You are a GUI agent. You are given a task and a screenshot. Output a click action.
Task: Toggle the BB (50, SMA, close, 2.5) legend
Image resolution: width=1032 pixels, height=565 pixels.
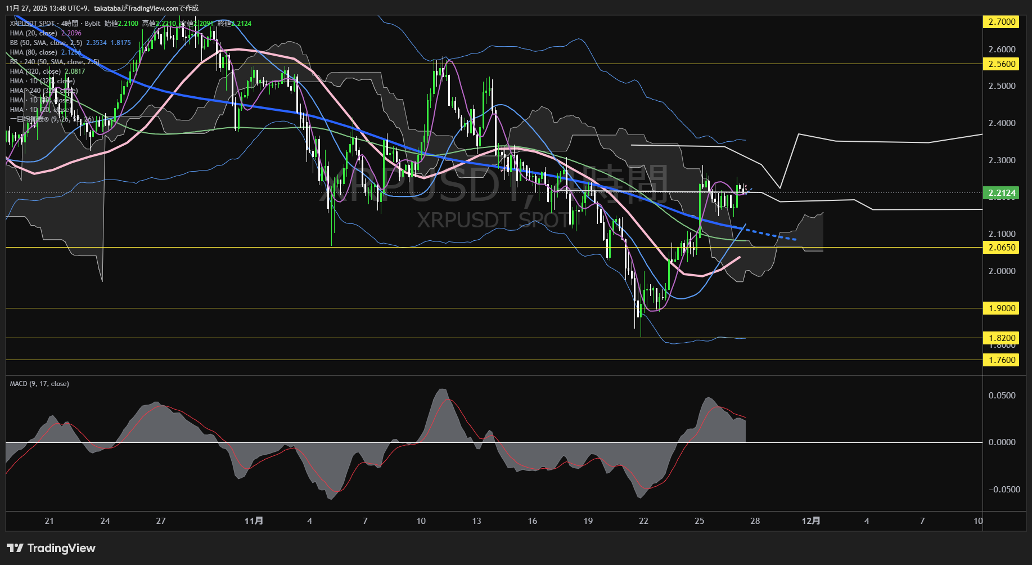tap(46, 43)
